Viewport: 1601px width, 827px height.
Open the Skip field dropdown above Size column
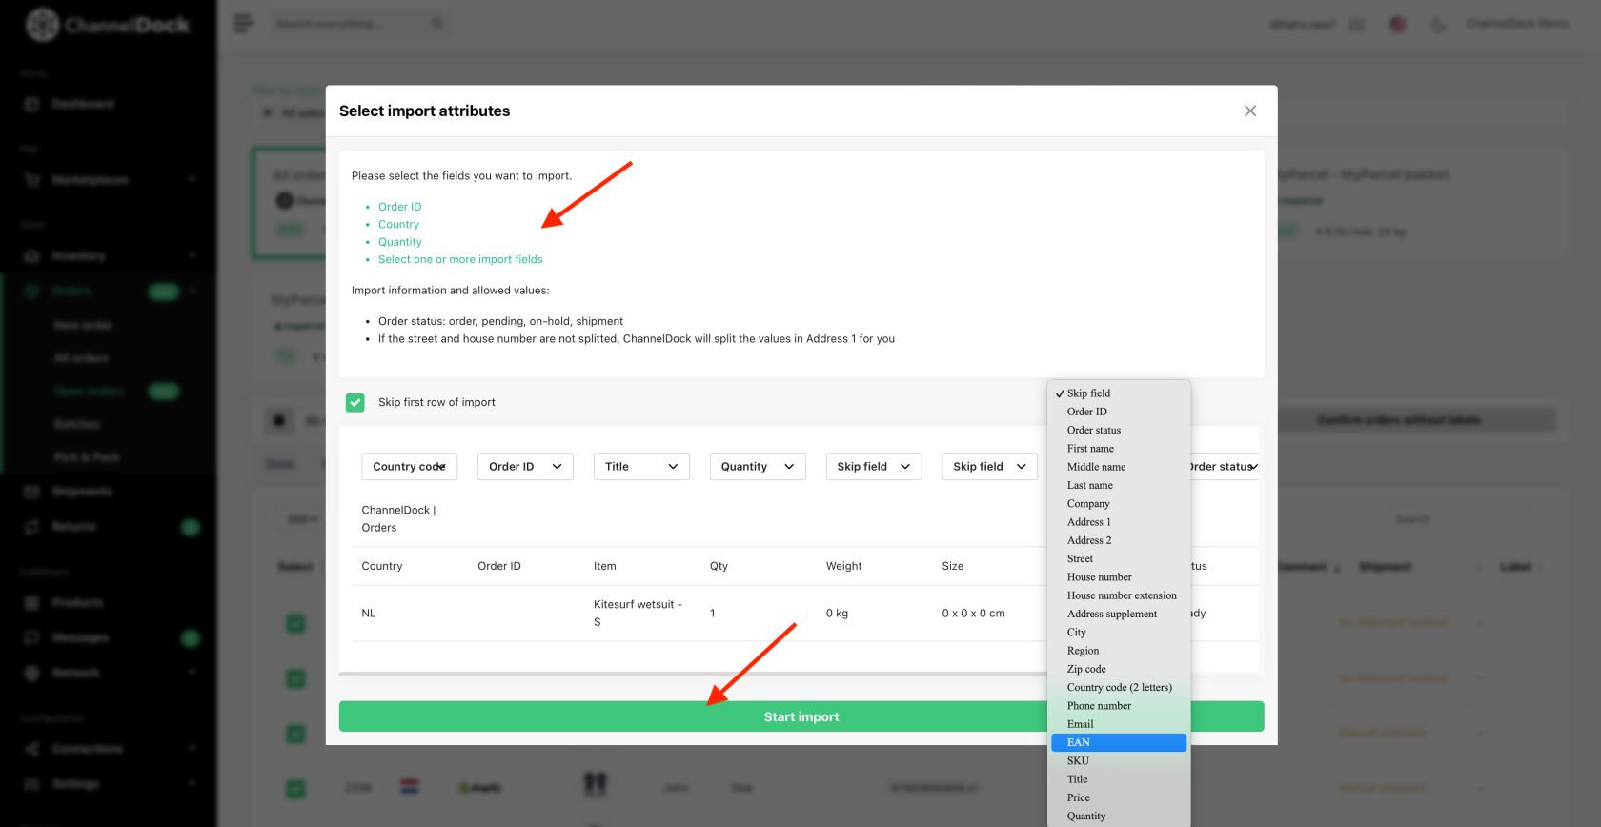(x=990, y=467)
